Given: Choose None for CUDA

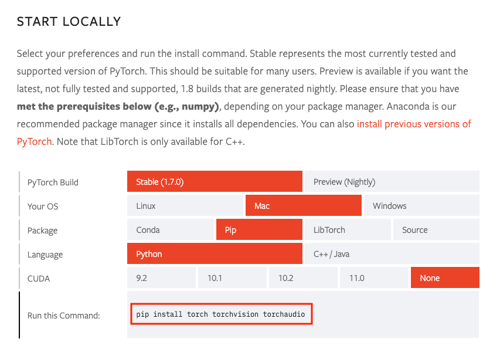Looking at the screenshot, I should 445,278.
